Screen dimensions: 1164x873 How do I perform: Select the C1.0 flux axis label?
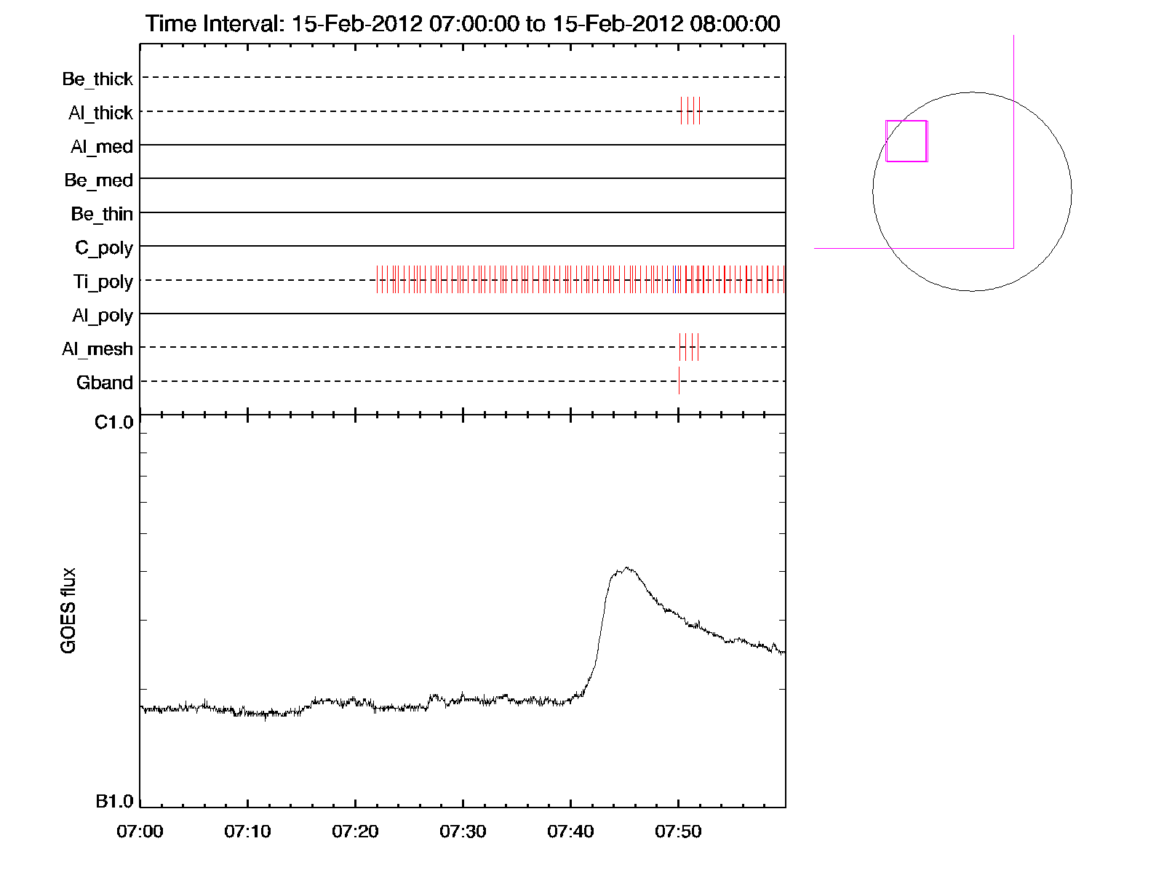114,423
